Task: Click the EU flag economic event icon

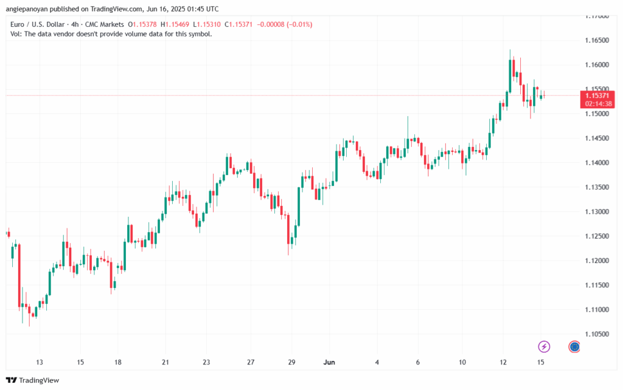Action: pyautogui.click(x=574, y=347)
